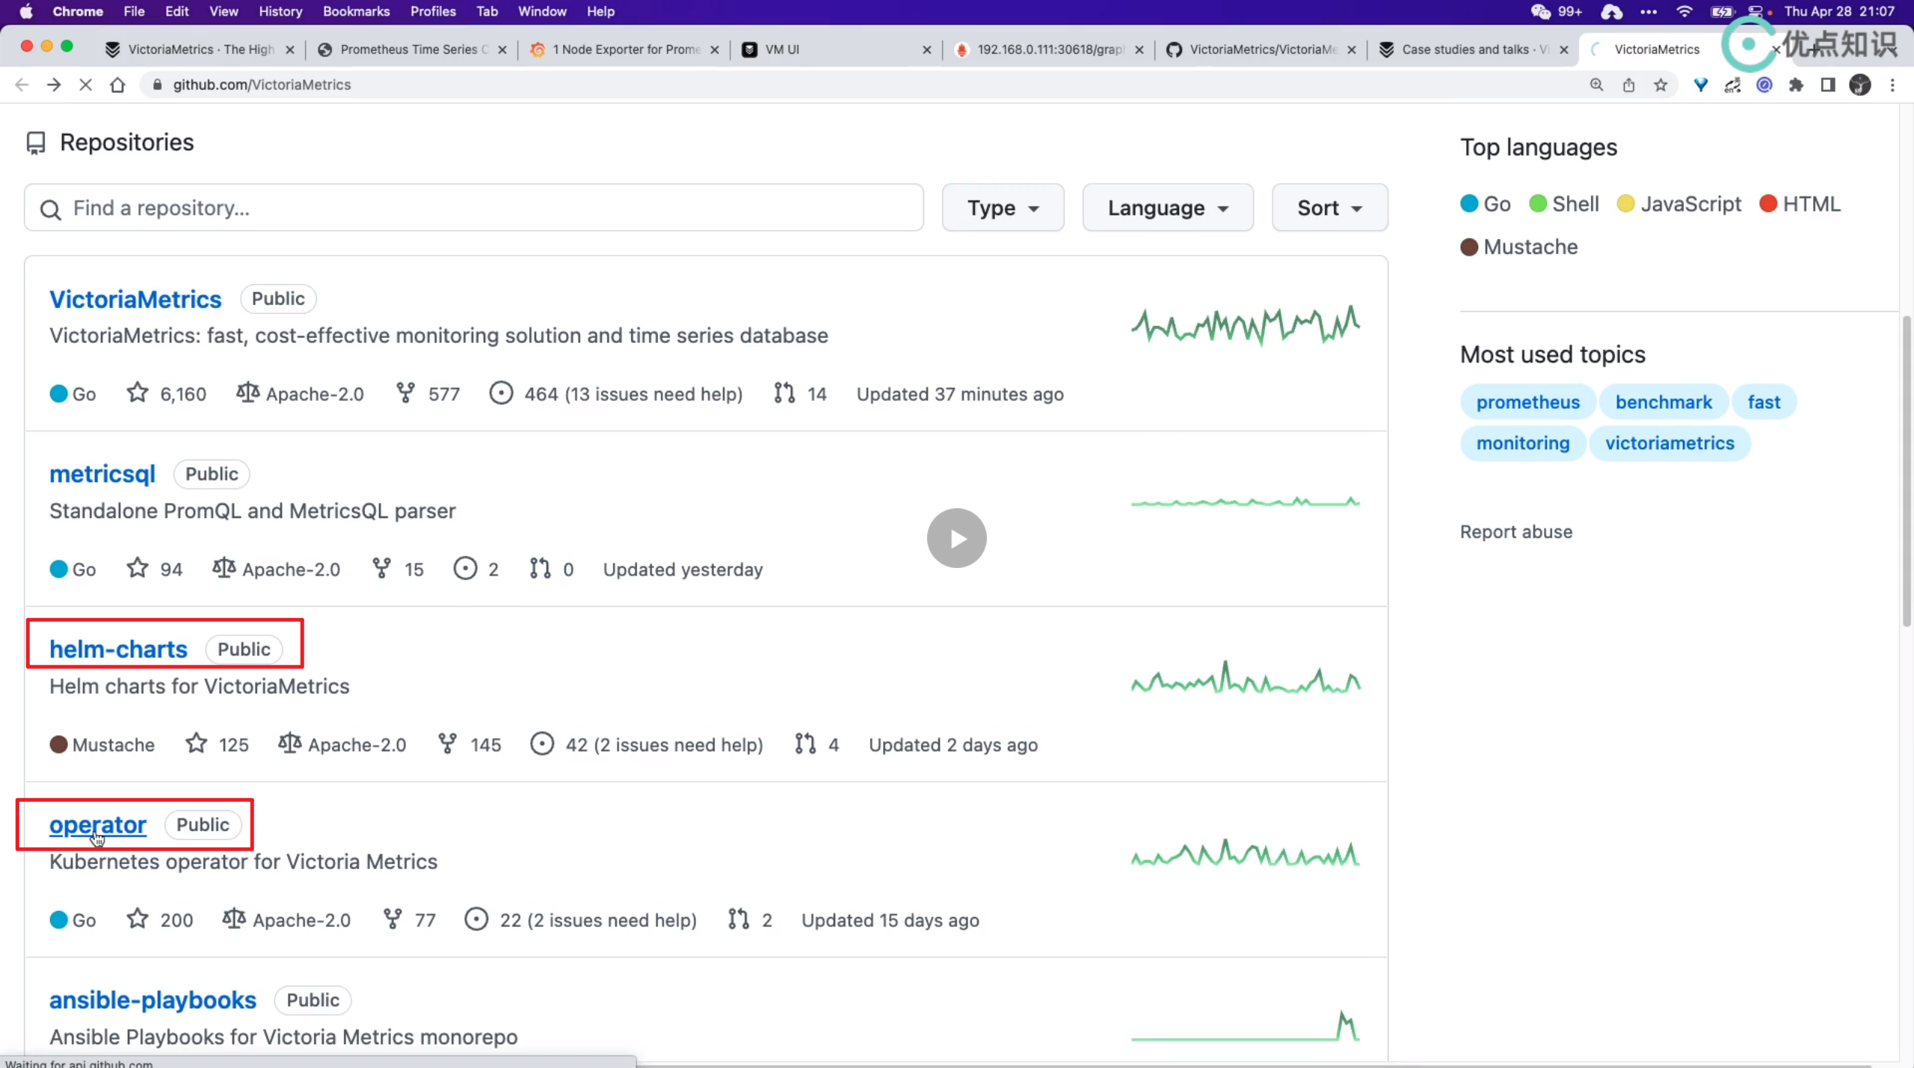Image resolution: width=1914 pixels, height=1068 pixels.
Task: Close the VM UI tab
Action: pyautogui.click(x=927, y=49)
